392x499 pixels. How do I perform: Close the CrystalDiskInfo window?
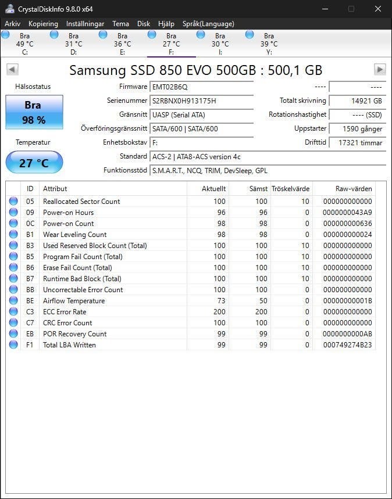[378, 9]
